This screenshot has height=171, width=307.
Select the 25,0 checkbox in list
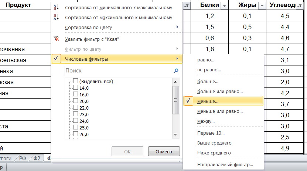point(76,128)
